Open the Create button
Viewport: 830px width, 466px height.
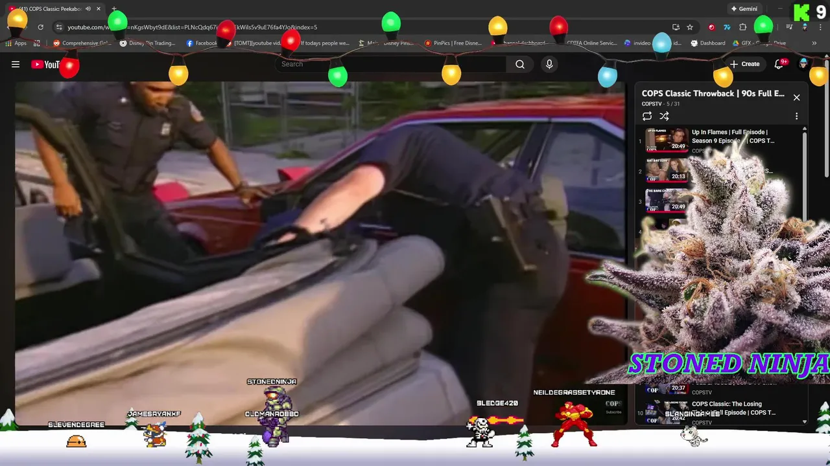(744, 64)
